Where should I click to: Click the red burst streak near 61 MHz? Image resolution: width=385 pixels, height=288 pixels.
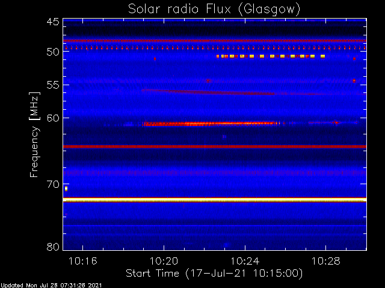pos(211,124)
